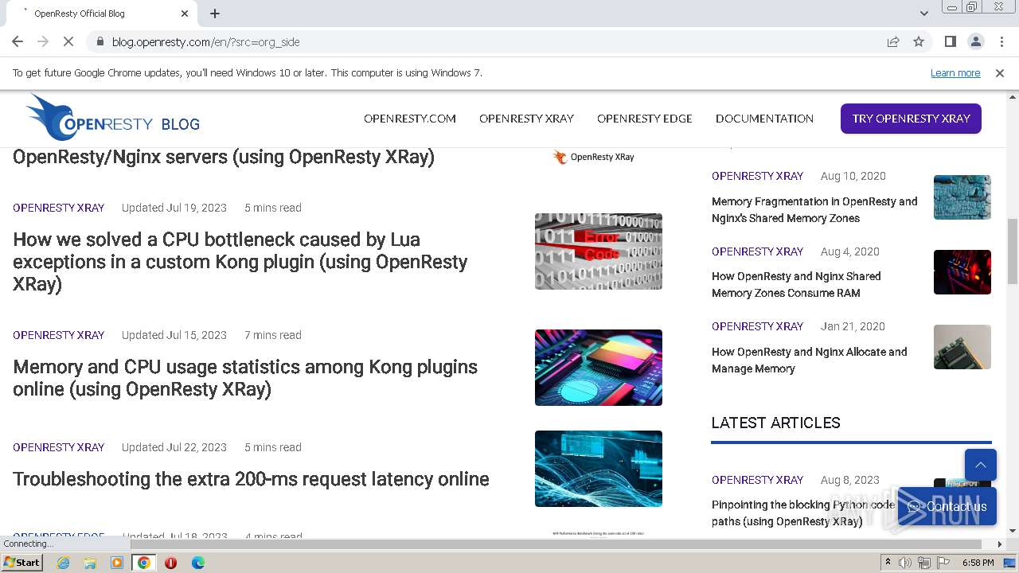Image resolution: width=1019 pixels, height=573 pixels.
Task: Click the OpenResty Blog logo
Action: point(112,118)
